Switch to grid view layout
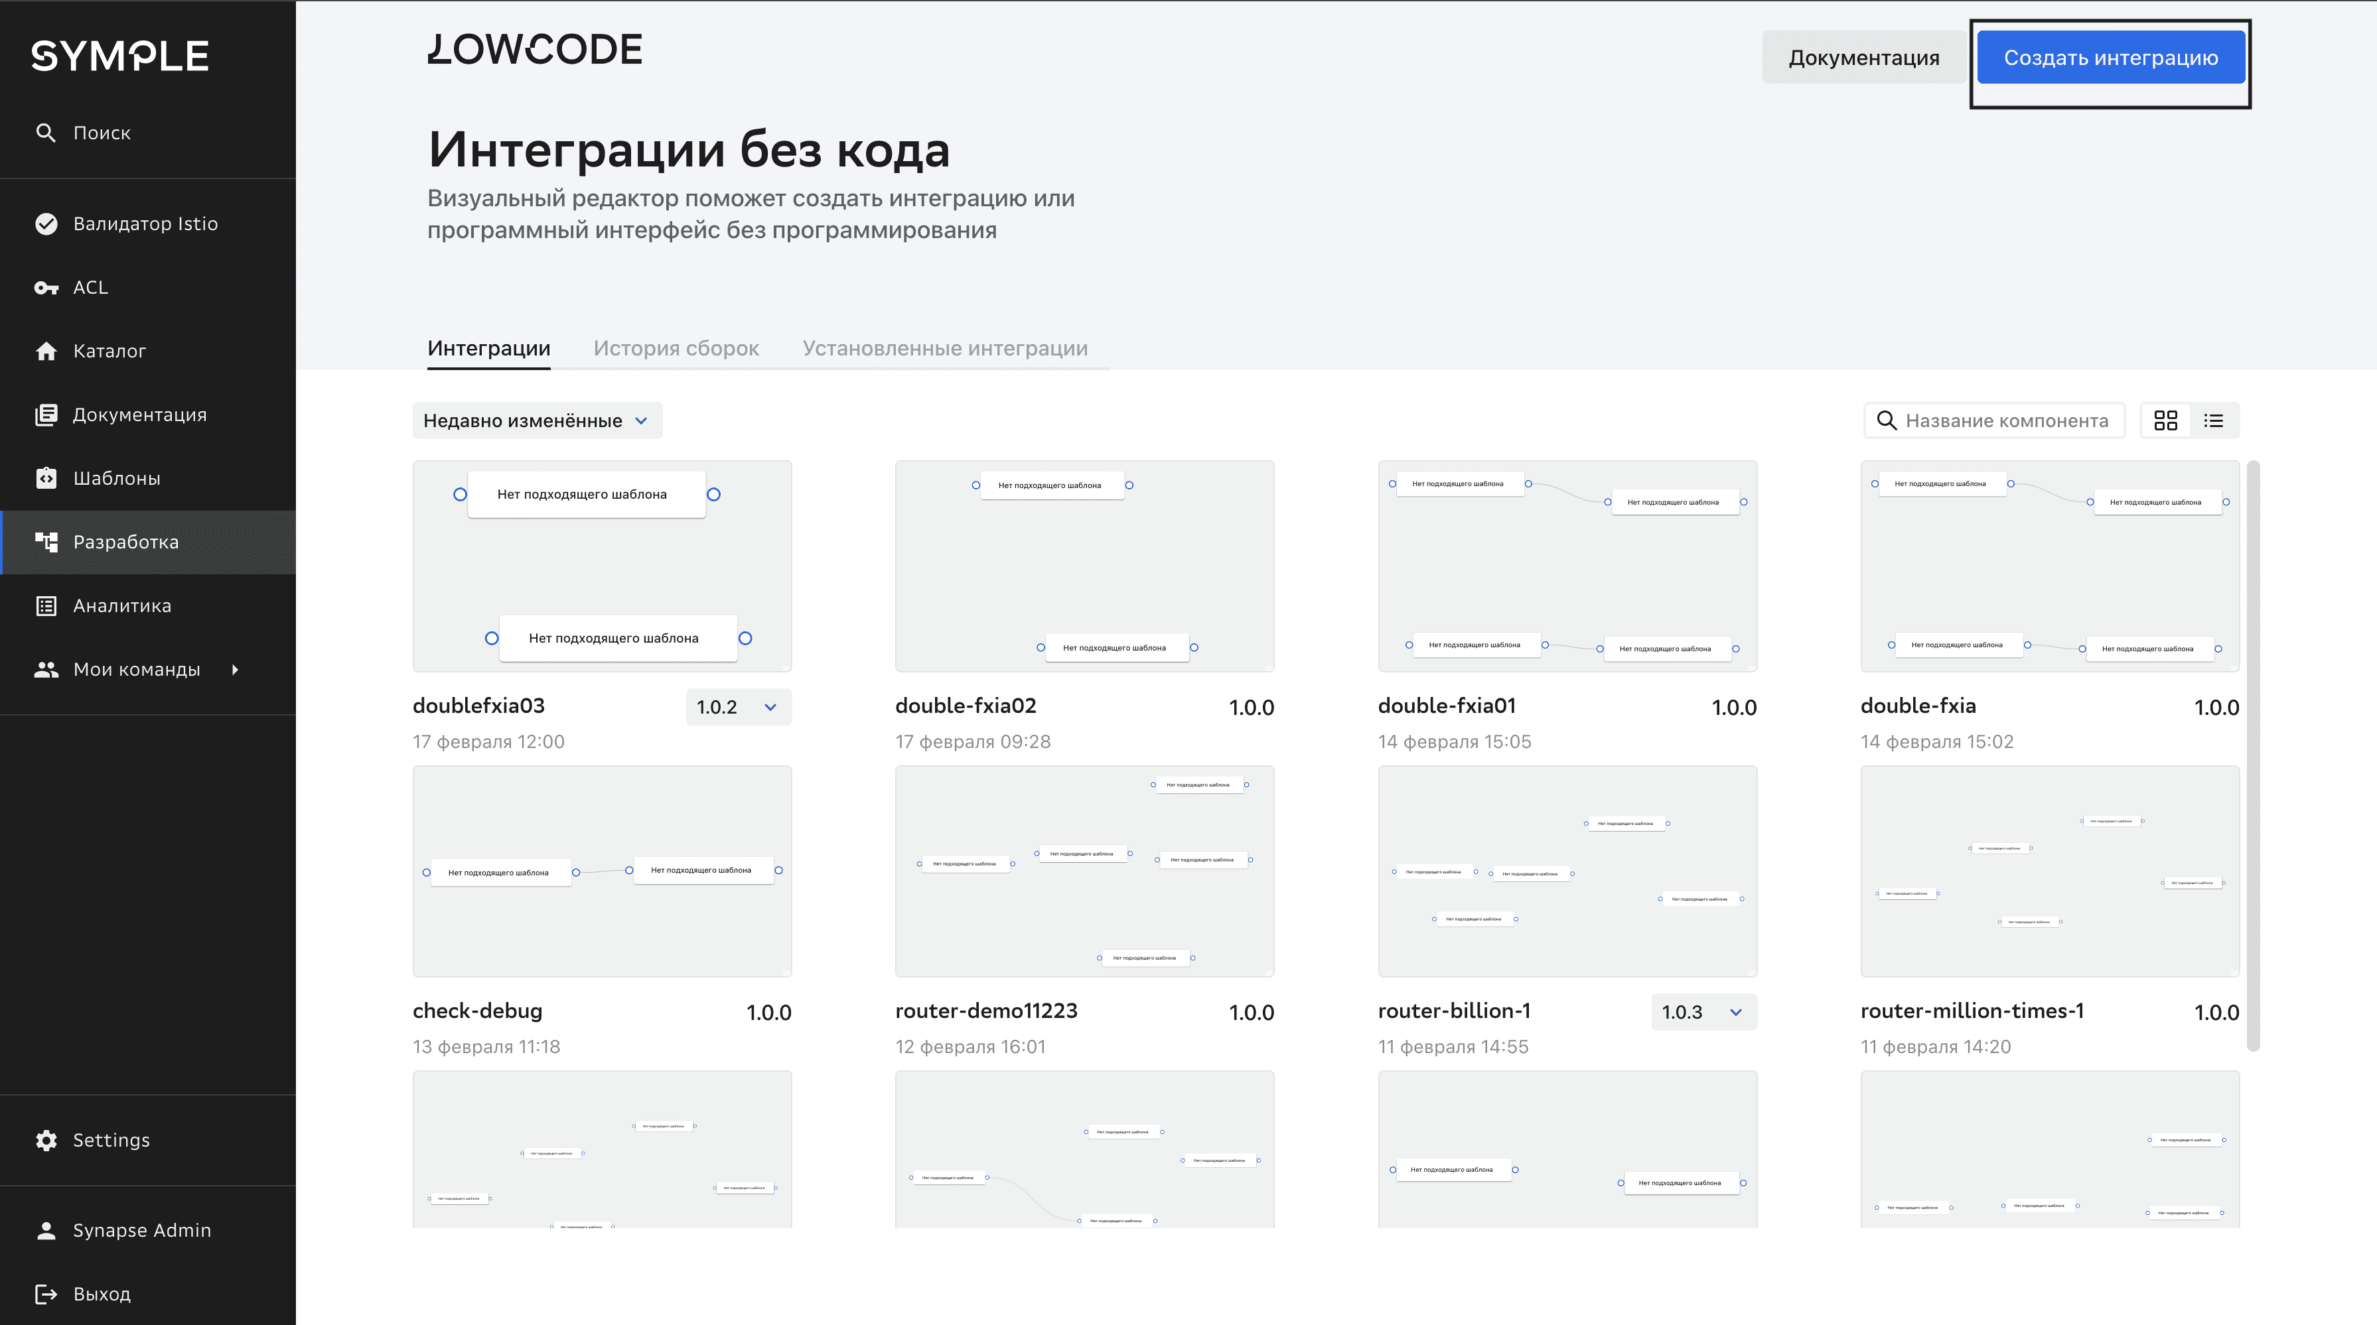Screen dimensions: 2377x1325 2165,420
